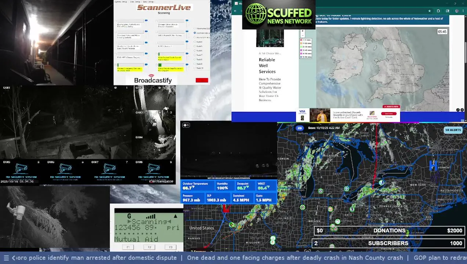Viewport: 467px width, 264px height.
Task: Click the back arrow in the browser
Action: pos(235,11)
